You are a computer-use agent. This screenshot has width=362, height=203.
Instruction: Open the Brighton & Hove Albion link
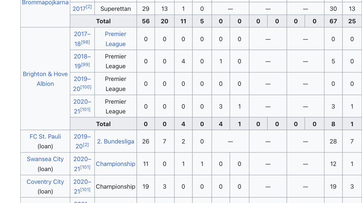pos(45,79)
